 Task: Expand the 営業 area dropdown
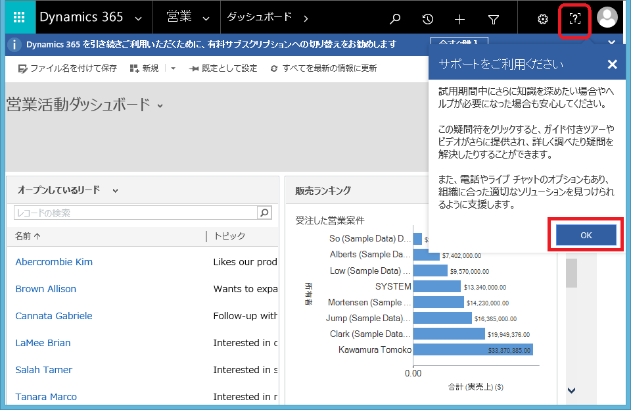coord(206,18)
